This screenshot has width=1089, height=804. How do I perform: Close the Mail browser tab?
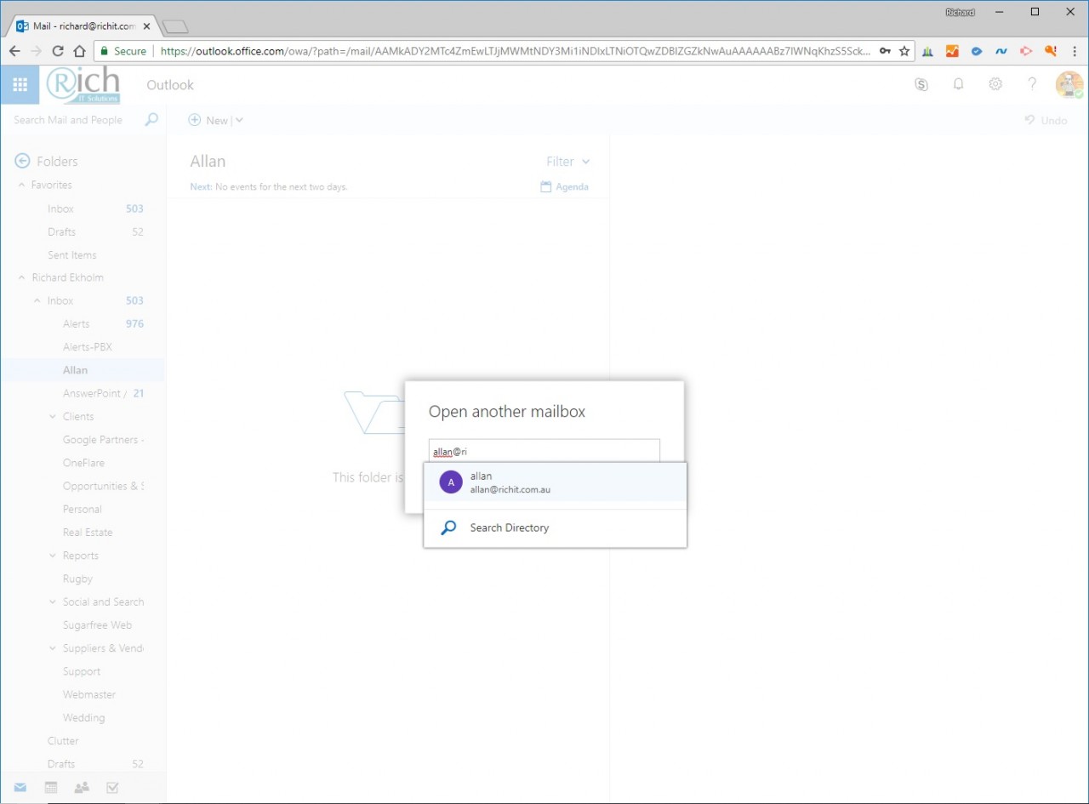(146, 26)
